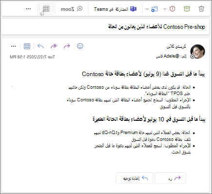Click the red shield Report icon
The image size is (212, 194).
click(x=172, y=9)
